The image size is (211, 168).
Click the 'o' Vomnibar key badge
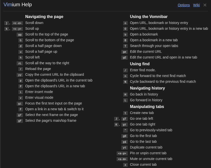click(125, 23)
